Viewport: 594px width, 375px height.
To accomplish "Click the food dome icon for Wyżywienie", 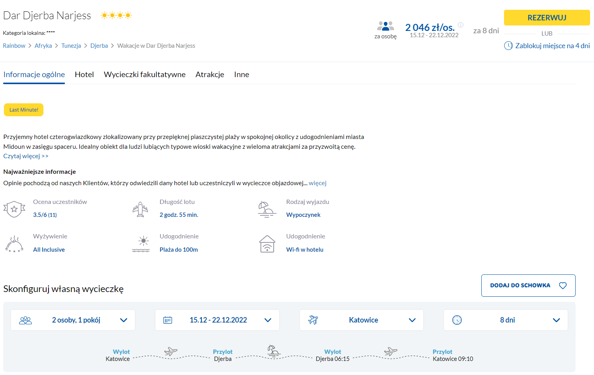I will click(14, 244).
